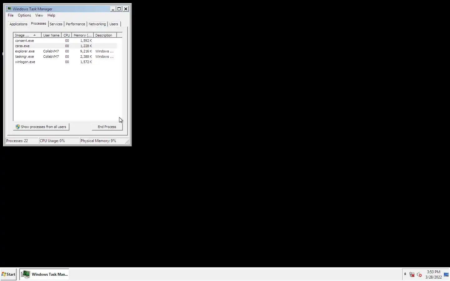Image resolution: width=450 pixels, height=281 pixels.
Task: Click the 1,228 K memory value
Action: pos(86,46)
